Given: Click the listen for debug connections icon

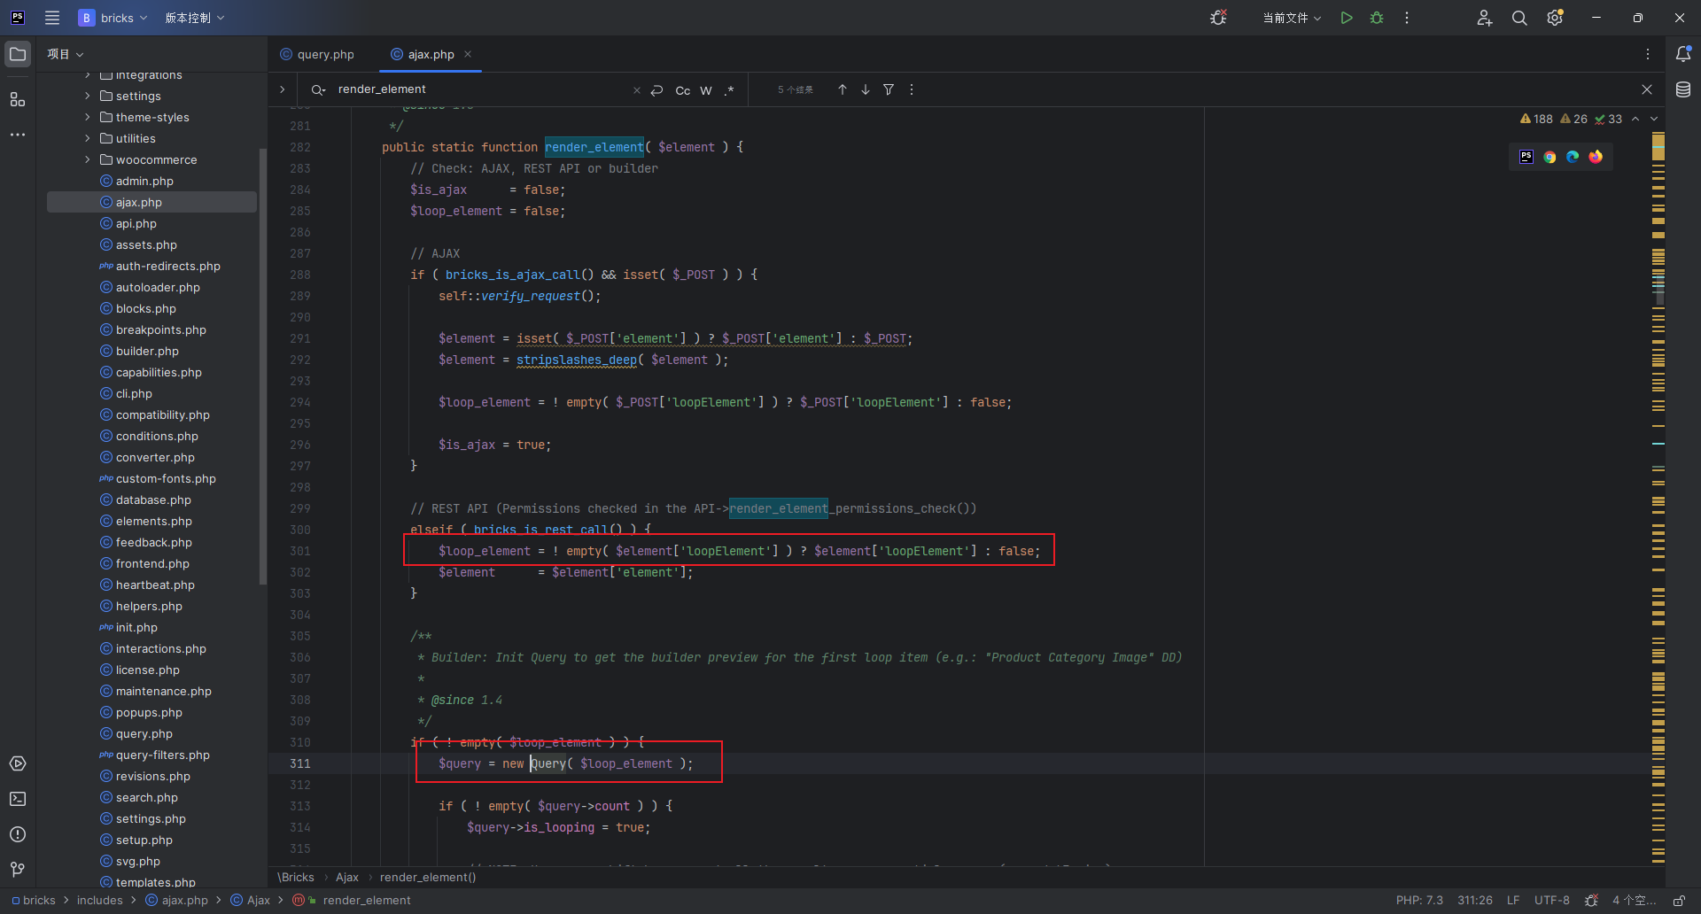Looking at the screenshot, I should tap(1219, 18).
